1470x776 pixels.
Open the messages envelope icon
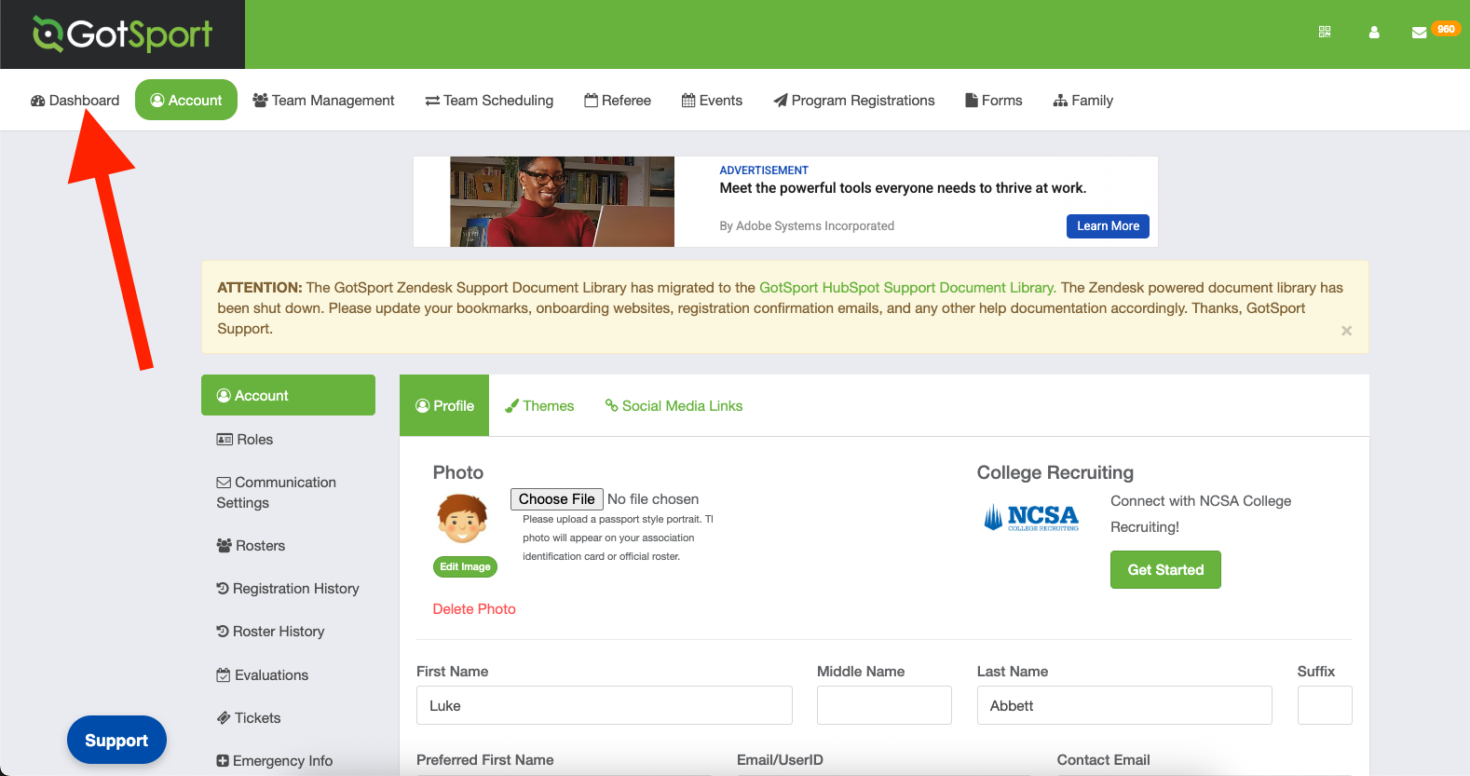point(1419,33)
